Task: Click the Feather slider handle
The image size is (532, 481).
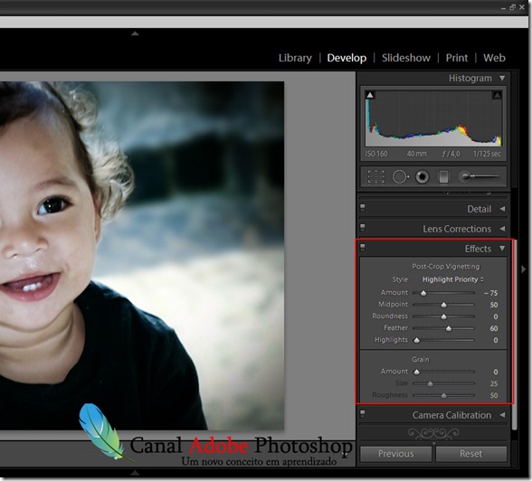Action: tap(449, 328)
